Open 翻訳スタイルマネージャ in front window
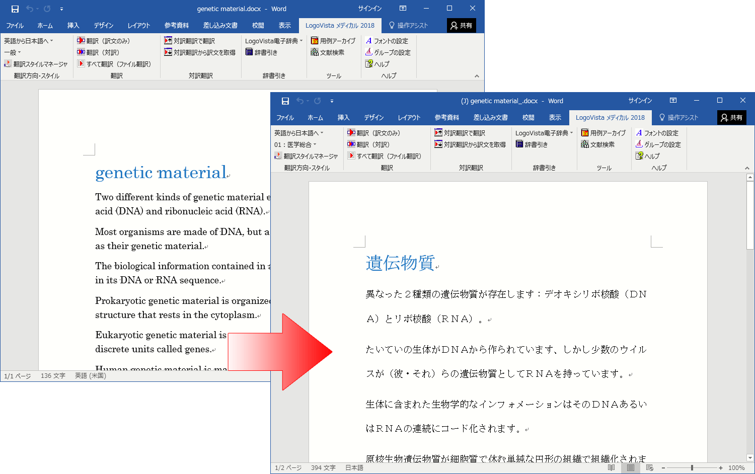 pyautogui.click(x=306, y=156)
